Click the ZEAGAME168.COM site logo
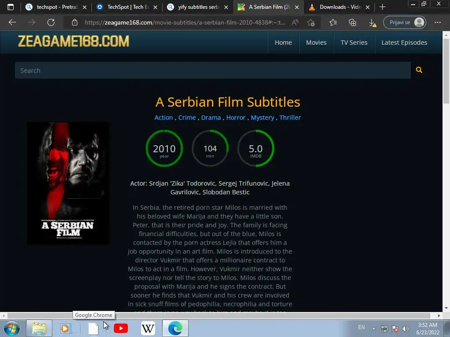This screenshot has height=337, width=450. (73, 42)
